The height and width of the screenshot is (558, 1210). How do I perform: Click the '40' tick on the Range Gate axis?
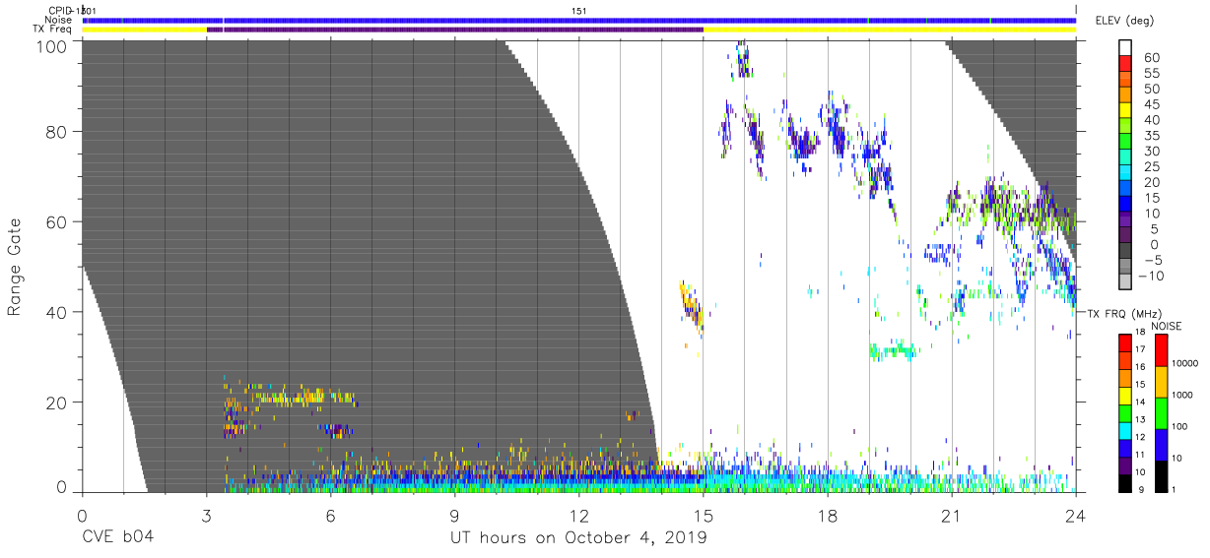click(x=58, y=312)
